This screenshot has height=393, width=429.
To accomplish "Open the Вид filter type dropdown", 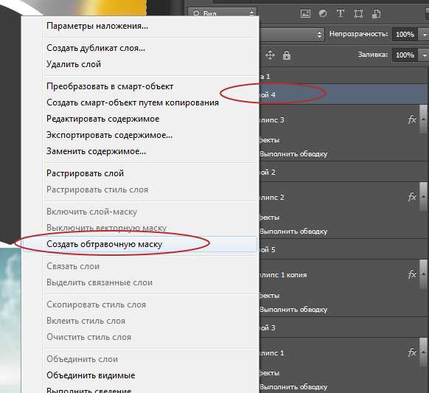I will click(222, 13).
